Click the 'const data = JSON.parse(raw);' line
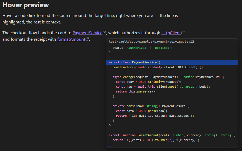The image size is (242, 151). 142,111
